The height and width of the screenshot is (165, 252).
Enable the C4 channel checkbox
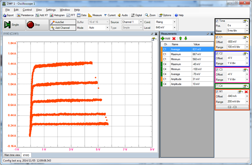click(217, 86)
